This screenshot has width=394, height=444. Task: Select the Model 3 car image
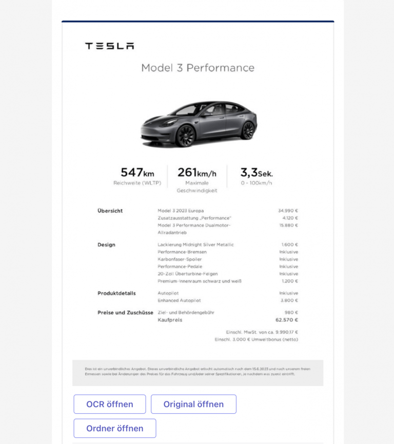click(x=199, y=124)
